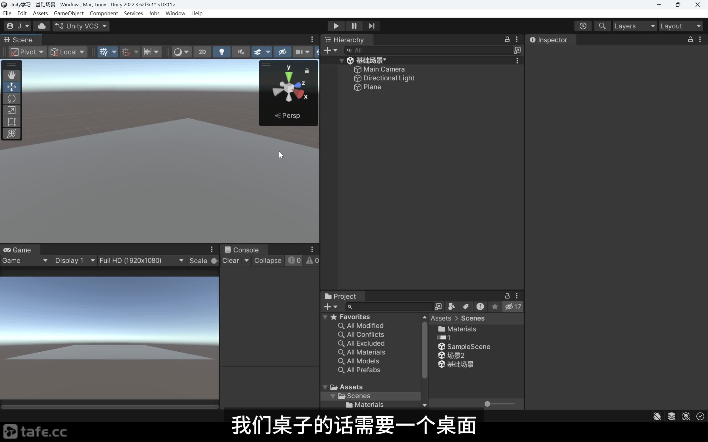Toggle the Inspector panel lock
Screen dimensions: 708x442
[690, 40]
